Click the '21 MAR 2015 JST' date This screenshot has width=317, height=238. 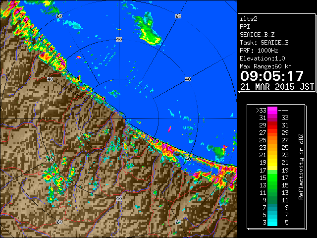[277, 87]
